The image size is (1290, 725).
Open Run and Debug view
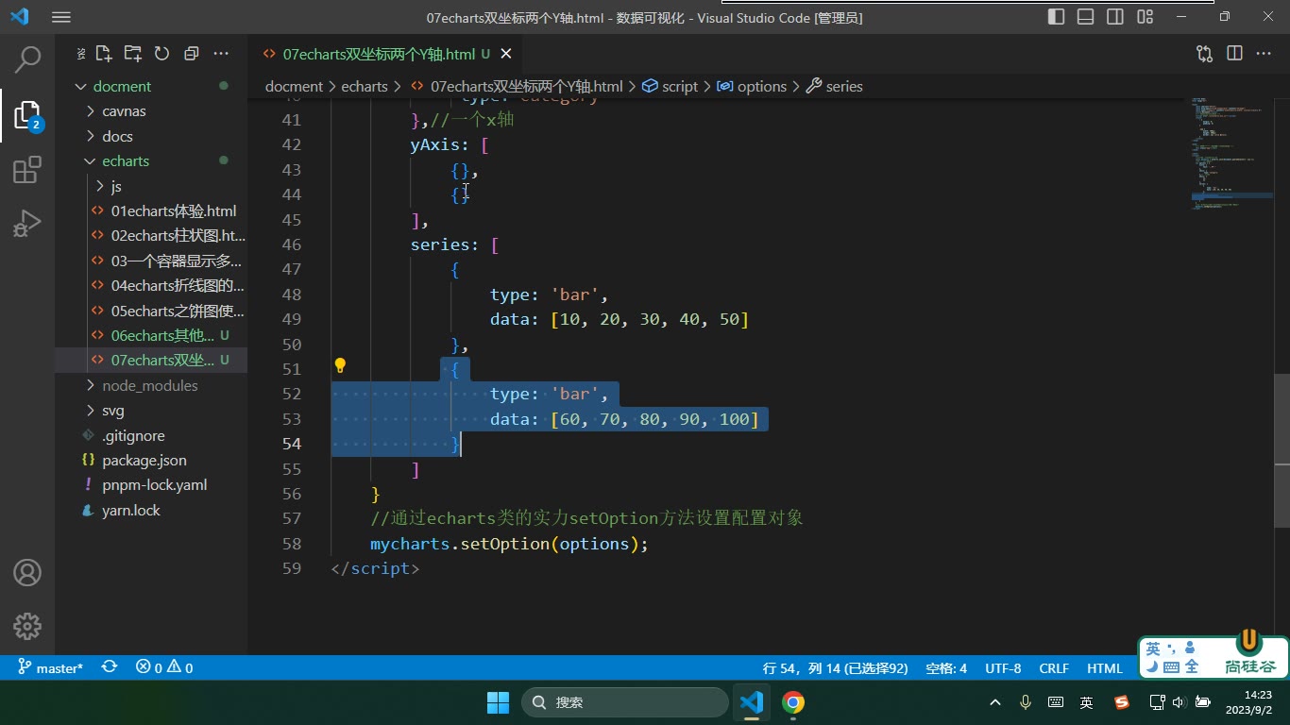click(27, 224)
